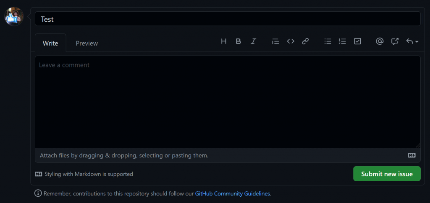Reference an issue or pull request
Image resolution: width=430 pixels, height=203 pixels.
pos(395,41)
